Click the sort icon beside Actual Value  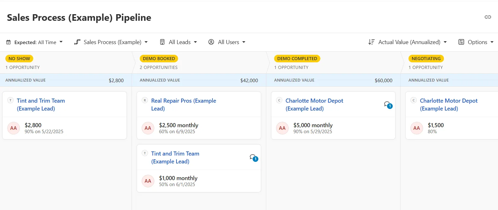371,42
